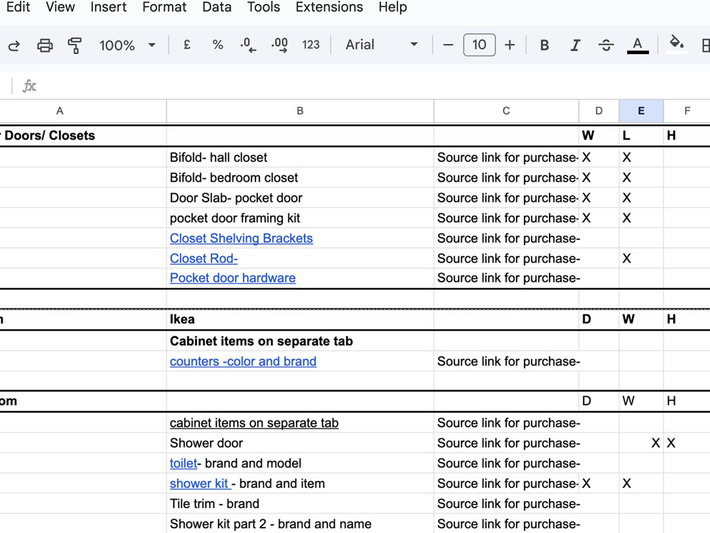Open the Edit menu
Image resolution: width=710 pixels, height=533 pixels.
click(x=18, y=7)
